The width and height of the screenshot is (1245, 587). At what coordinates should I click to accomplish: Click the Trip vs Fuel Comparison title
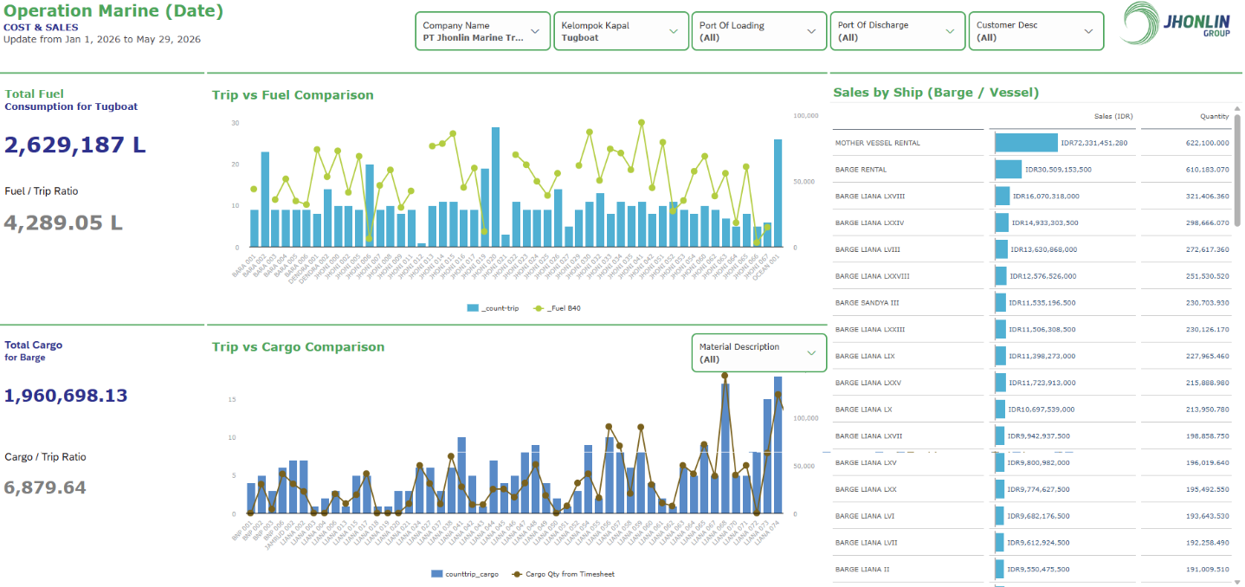tap(293, 95)
